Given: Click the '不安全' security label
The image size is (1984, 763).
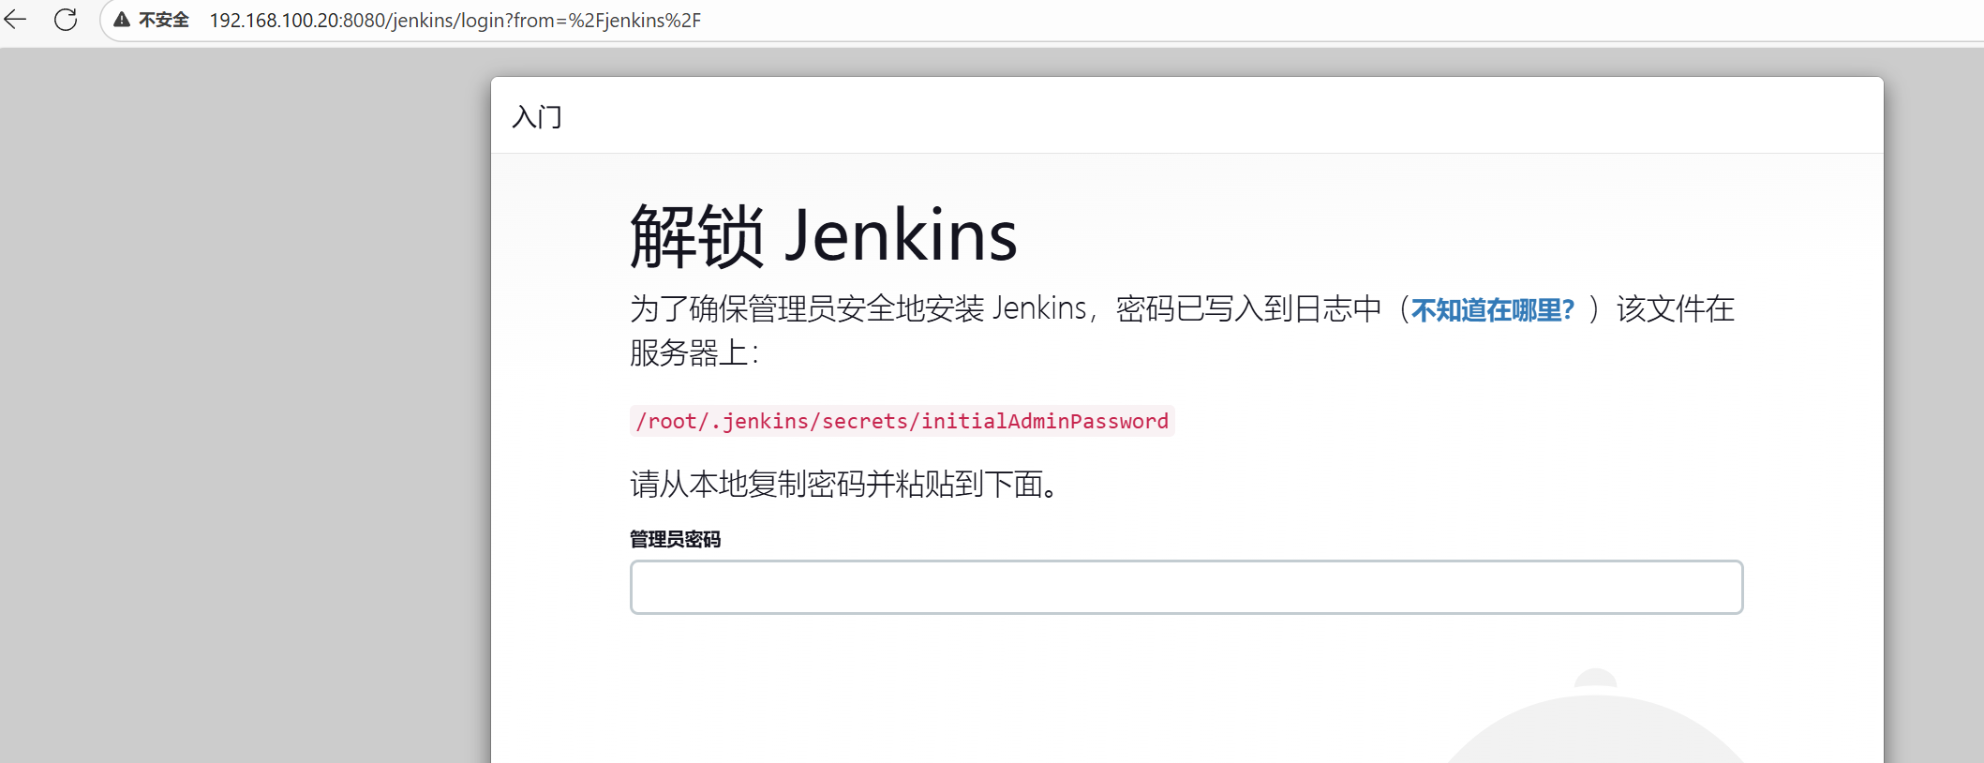Looking at the screenshot, I should pos(164,21).
